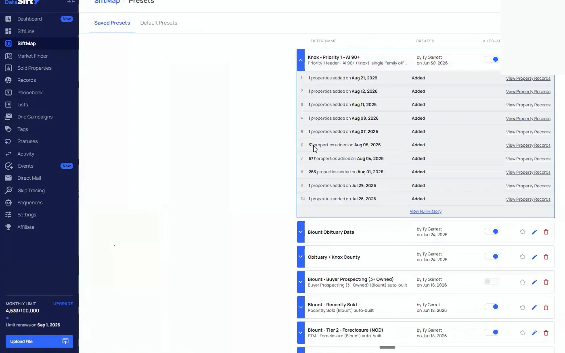565x353 pixels.
Task: Delete the Blount Obituary Data preset
Action: tap(546, 232)
